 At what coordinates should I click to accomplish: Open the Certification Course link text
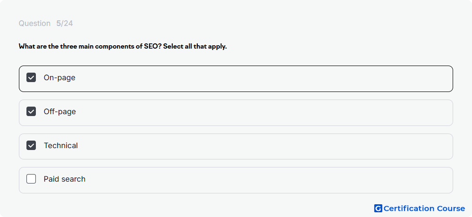click(424, 208)
